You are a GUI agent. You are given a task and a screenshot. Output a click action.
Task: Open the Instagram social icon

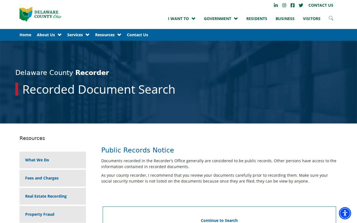(x=284, y=5)
